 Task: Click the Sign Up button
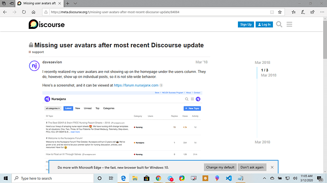pos(246,25)
